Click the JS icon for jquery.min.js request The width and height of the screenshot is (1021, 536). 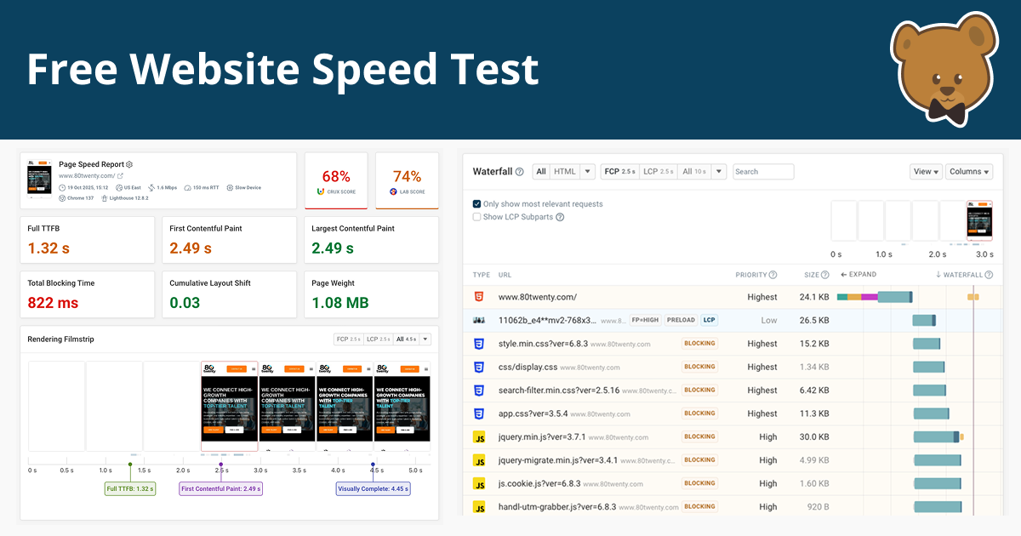pos(479,437)
